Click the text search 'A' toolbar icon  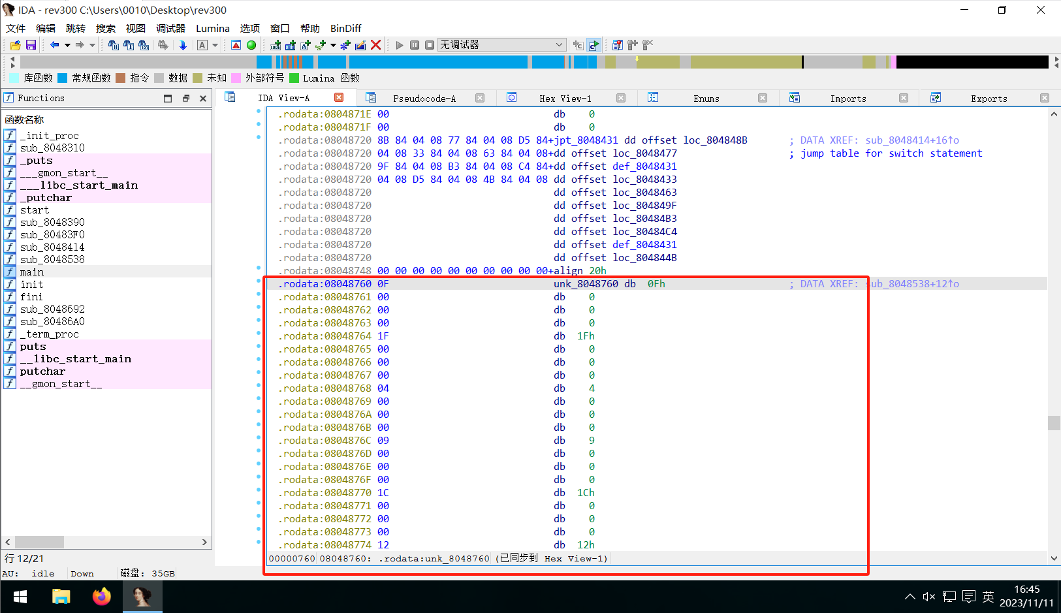coord(202,45)
